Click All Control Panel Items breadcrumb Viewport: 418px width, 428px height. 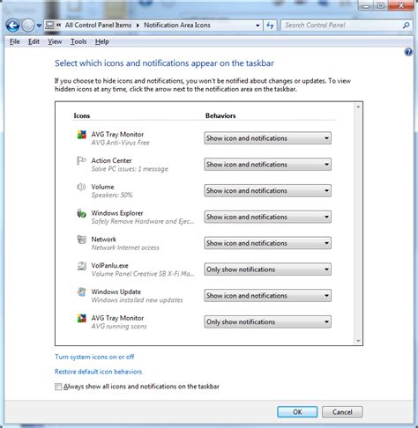tap(98, 26)
